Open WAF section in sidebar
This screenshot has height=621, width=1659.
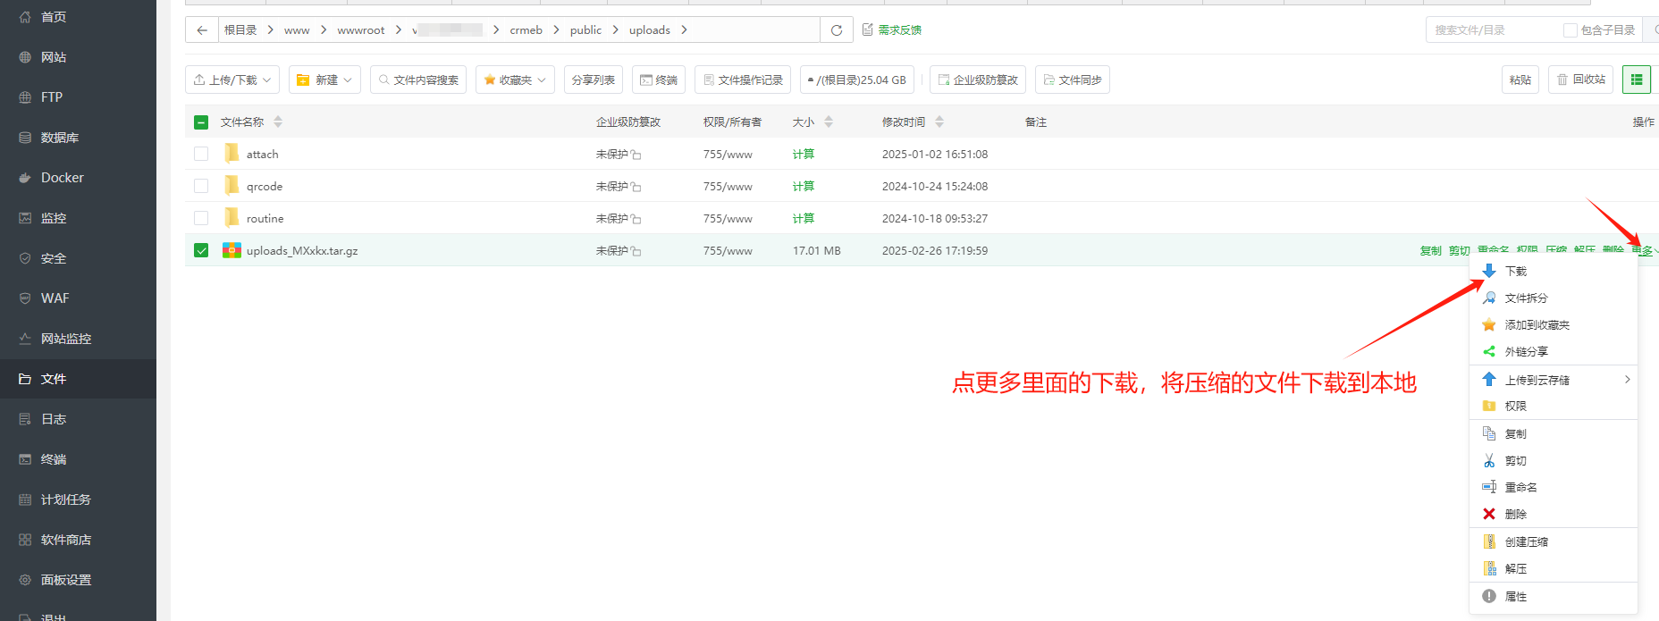(x=55, y=298)
